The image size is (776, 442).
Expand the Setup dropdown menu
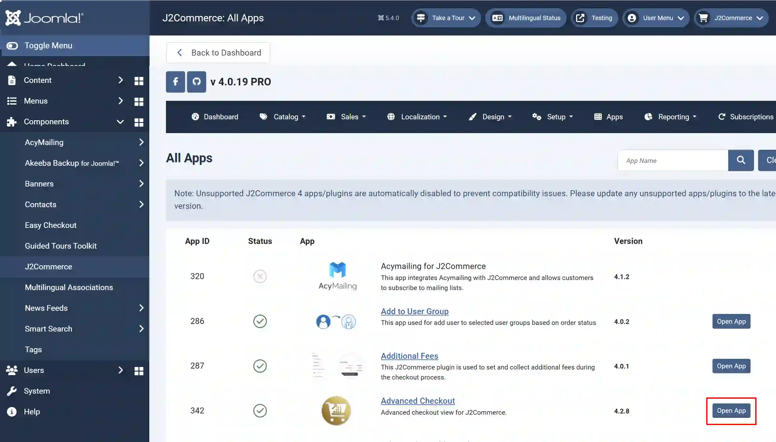pos(553,117)
